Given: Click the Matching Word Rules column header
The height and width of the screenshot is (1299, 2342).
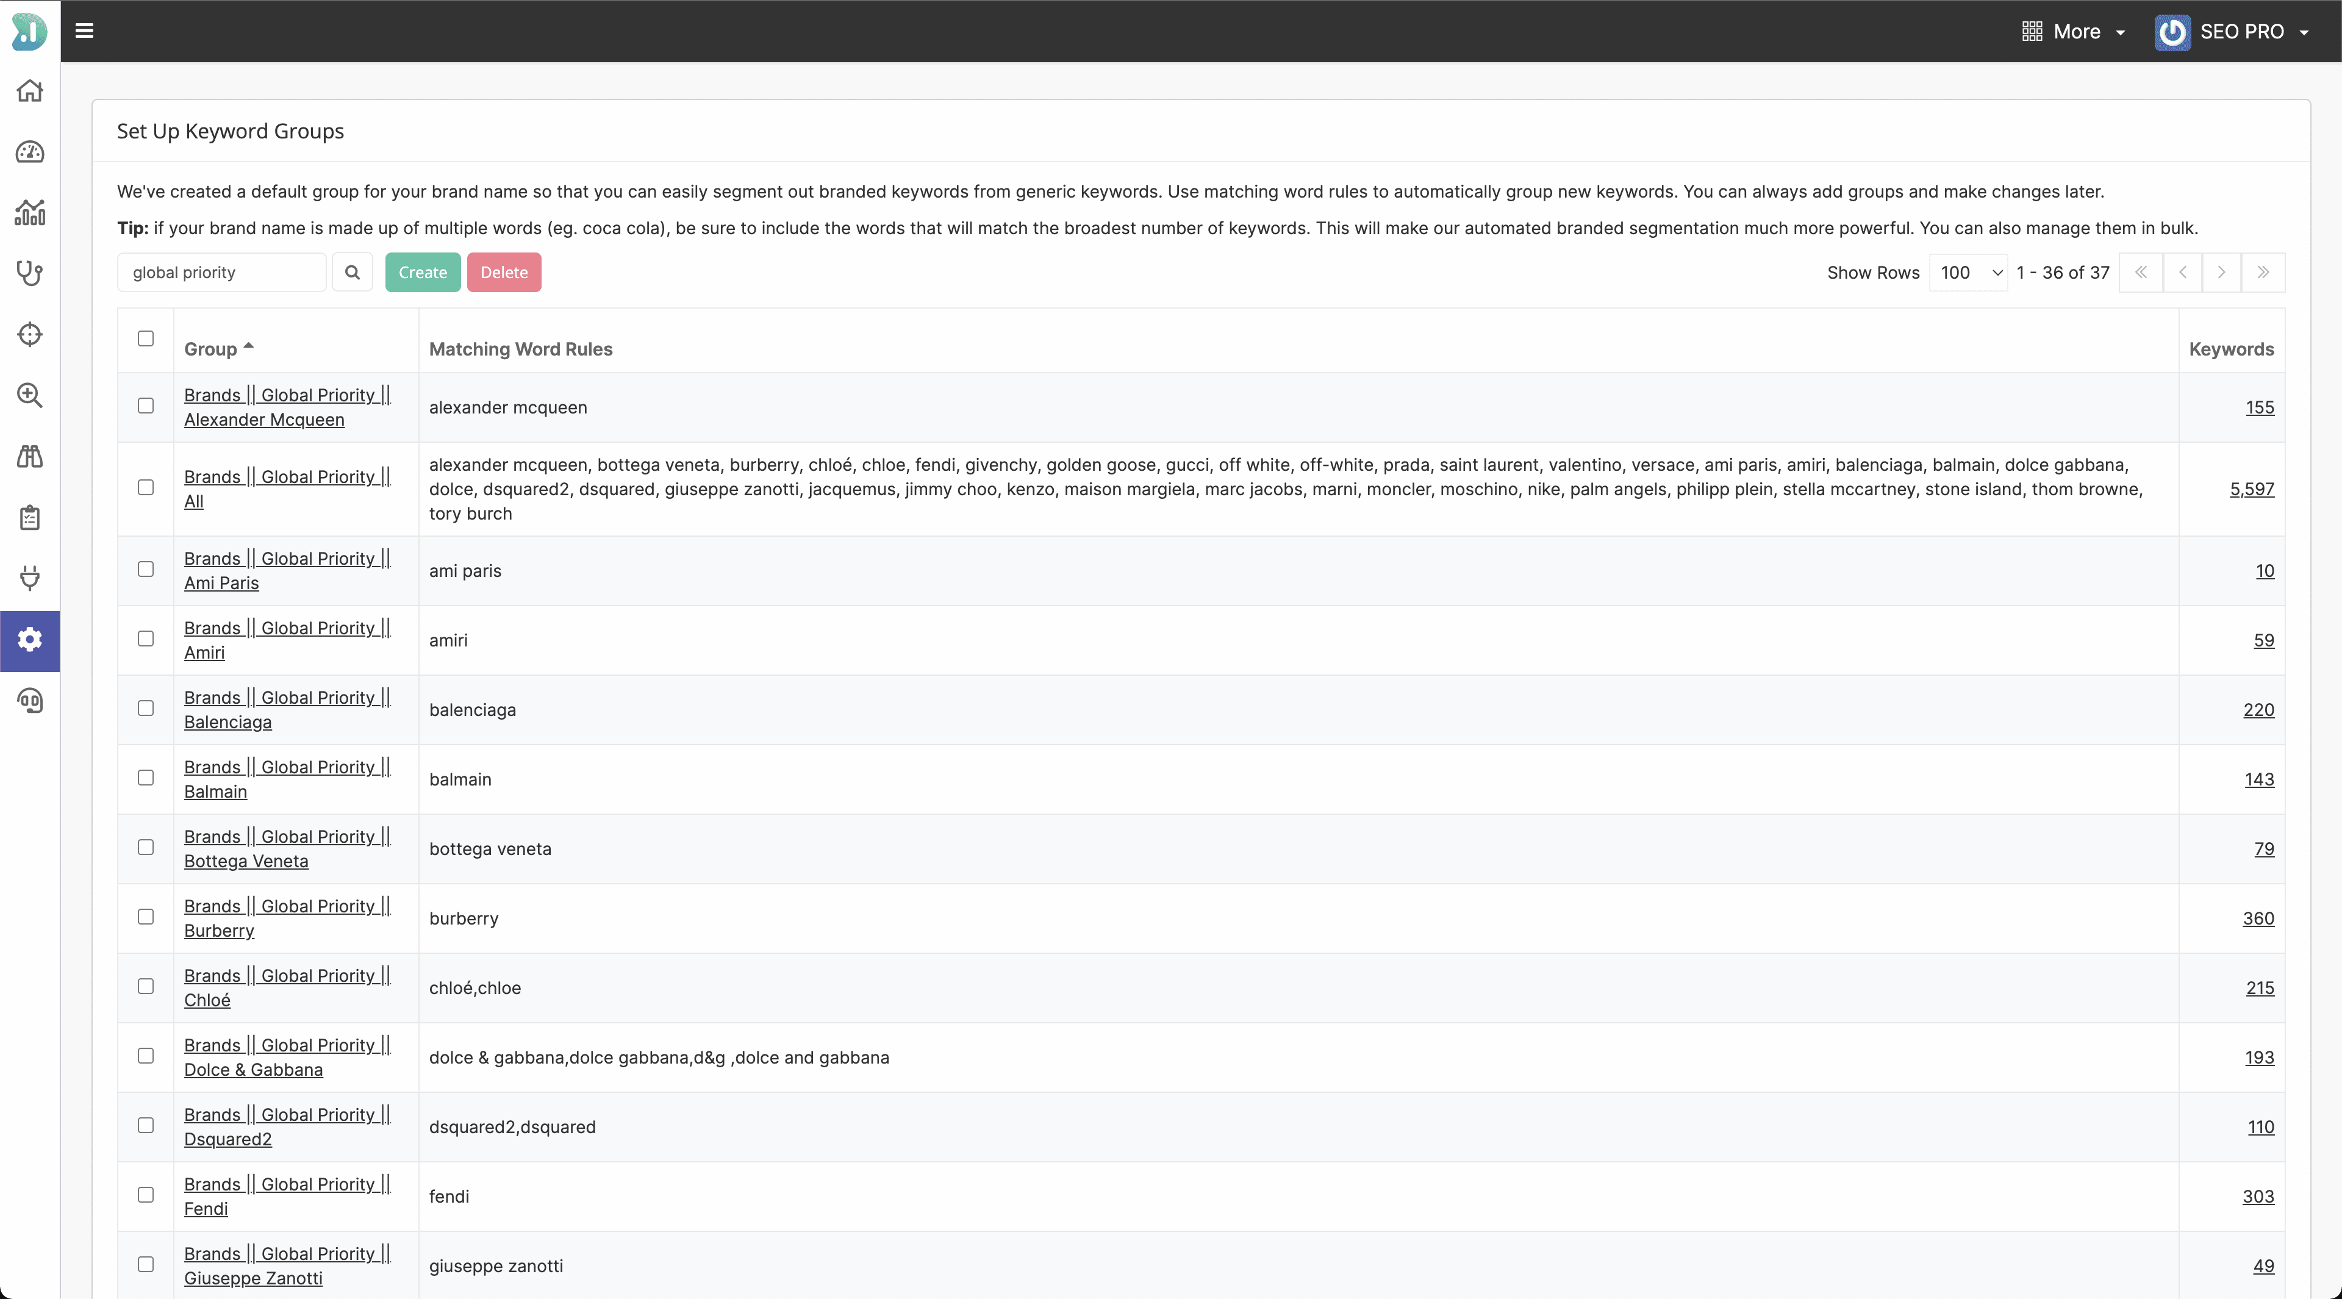Looking at the screenshot, I should [x=521, y=349].
